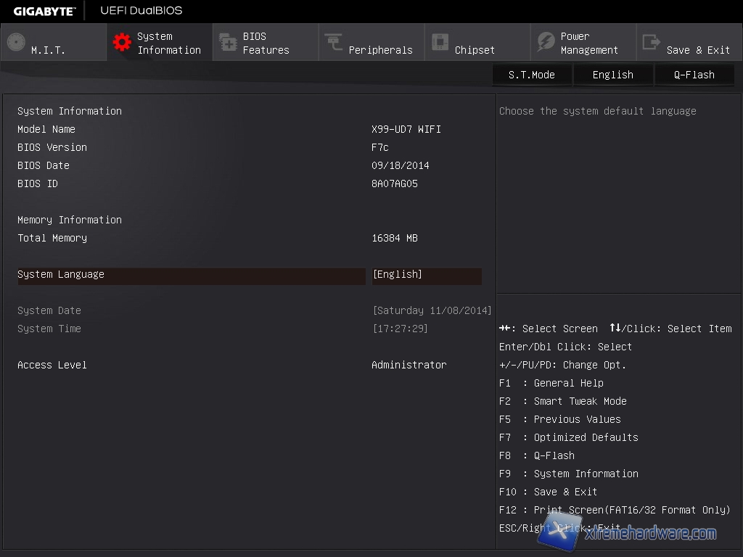The width and height of the screenshot is (743, 557).
Task: Open the M.I.T. tab
Action: (48, 50)
